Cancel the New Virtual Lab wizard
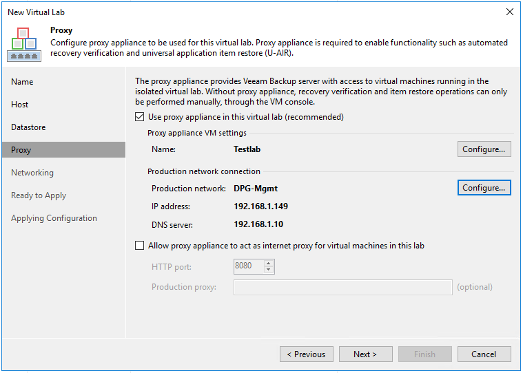This screenshot has width=523, height=373. pos(484,354)
